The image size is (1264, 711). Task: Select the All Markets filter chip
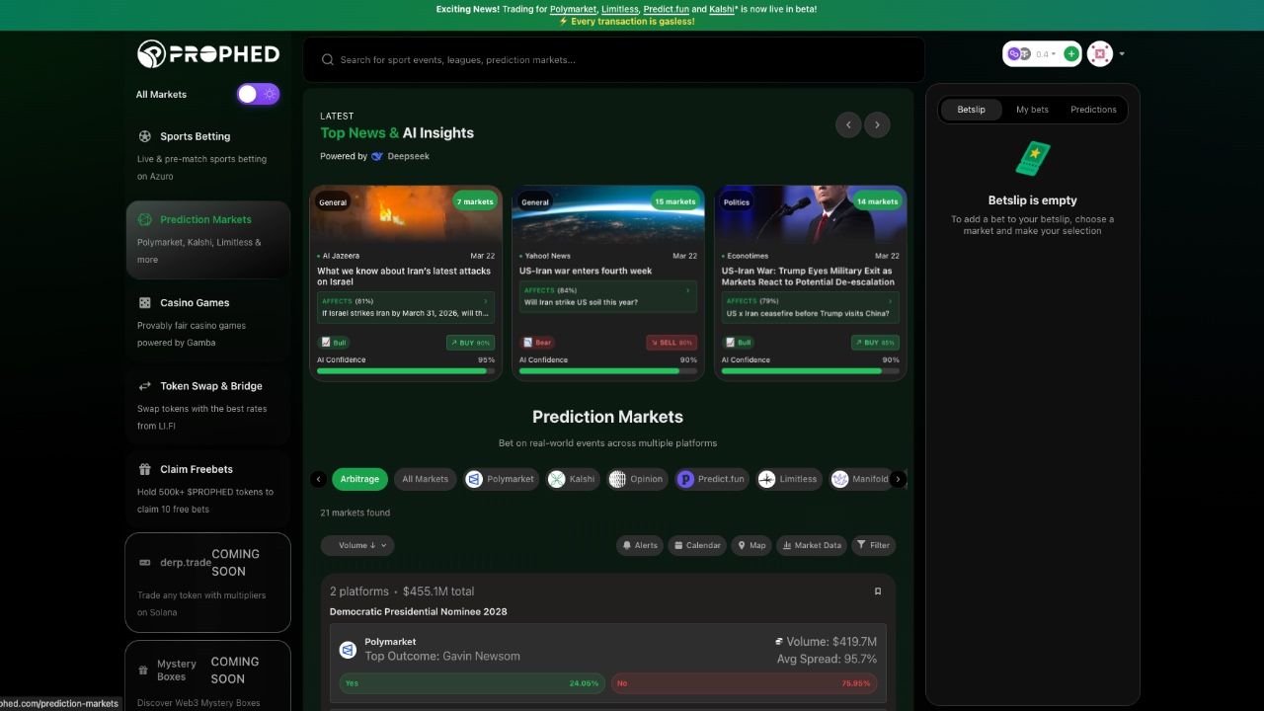tap(426, 479)
